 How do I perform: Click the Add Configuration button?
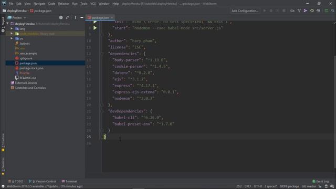coord(245,10)
